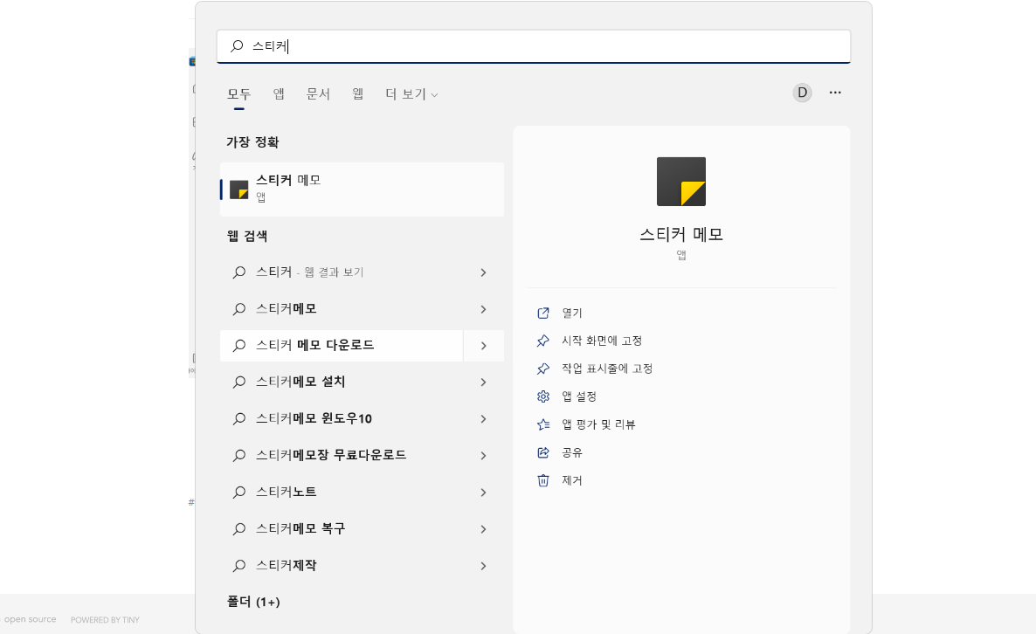
Task: Expand the 스티커메모 복구 chevron
Action: point(484,529)
